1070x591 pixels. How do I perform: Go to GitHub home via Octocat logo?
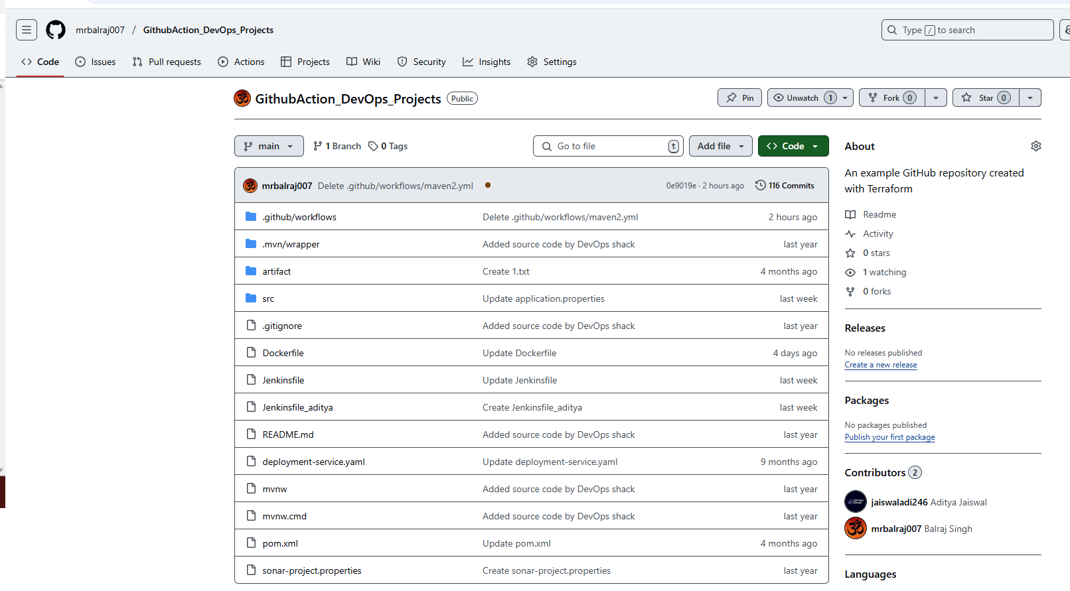pos(56,30)
